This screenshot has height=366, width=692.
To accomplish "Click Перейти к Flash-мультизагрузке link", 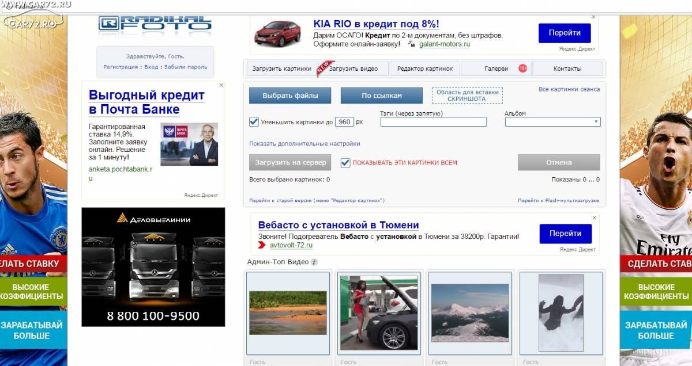I will click(x=559, y=200).
